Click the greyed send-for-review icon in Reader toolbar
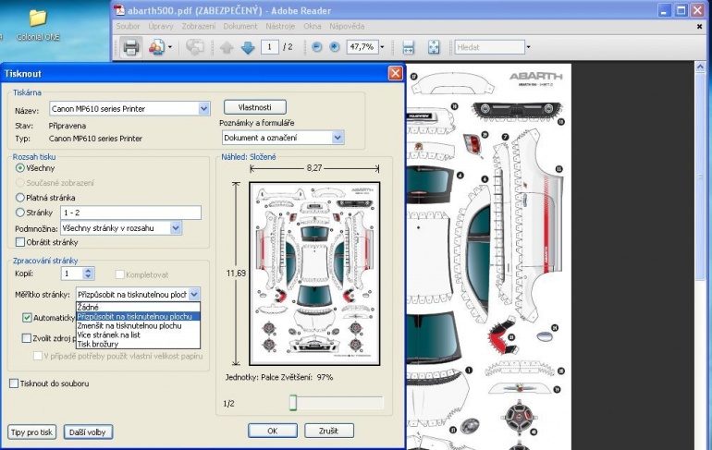 [195, 47]
